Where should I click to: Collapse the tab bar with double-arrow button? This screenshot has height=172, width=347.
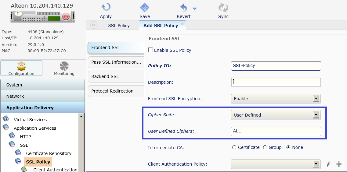pos(94,25)
